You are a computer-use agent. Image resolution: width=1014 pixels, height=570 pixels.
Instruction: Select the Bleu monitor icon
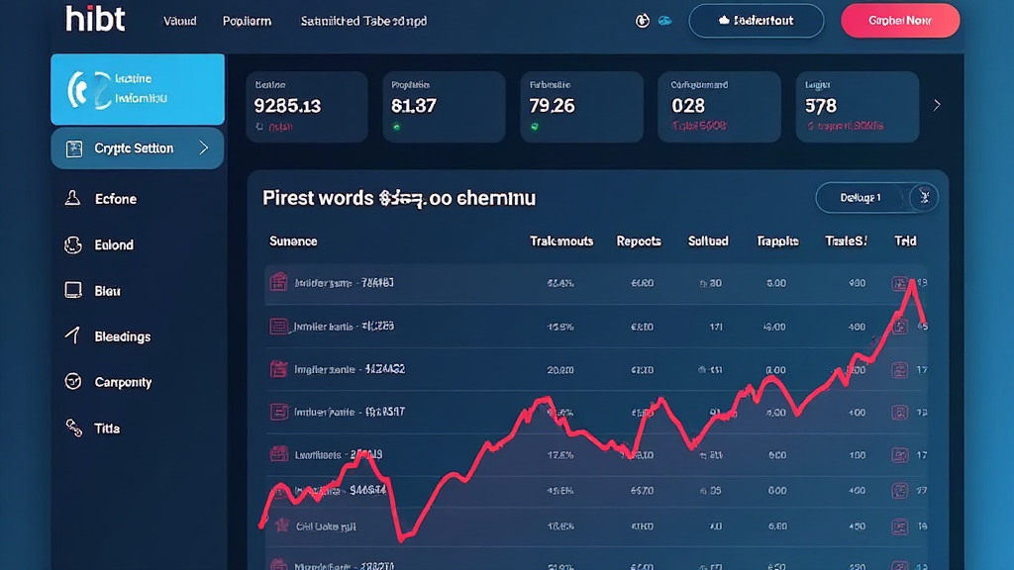click(x=72, y=291)
